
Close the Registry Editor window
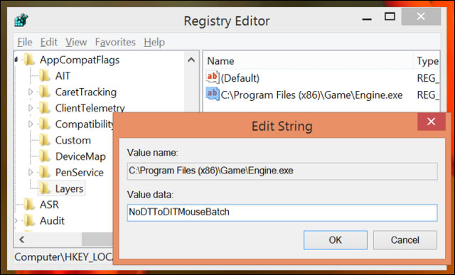(421, 16)
